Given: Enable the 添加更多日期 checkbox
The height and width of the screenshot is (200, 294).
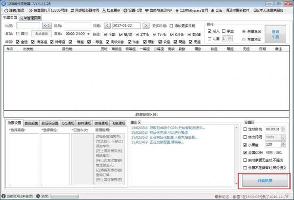Looking at the screenshot, I should (171, 25).
